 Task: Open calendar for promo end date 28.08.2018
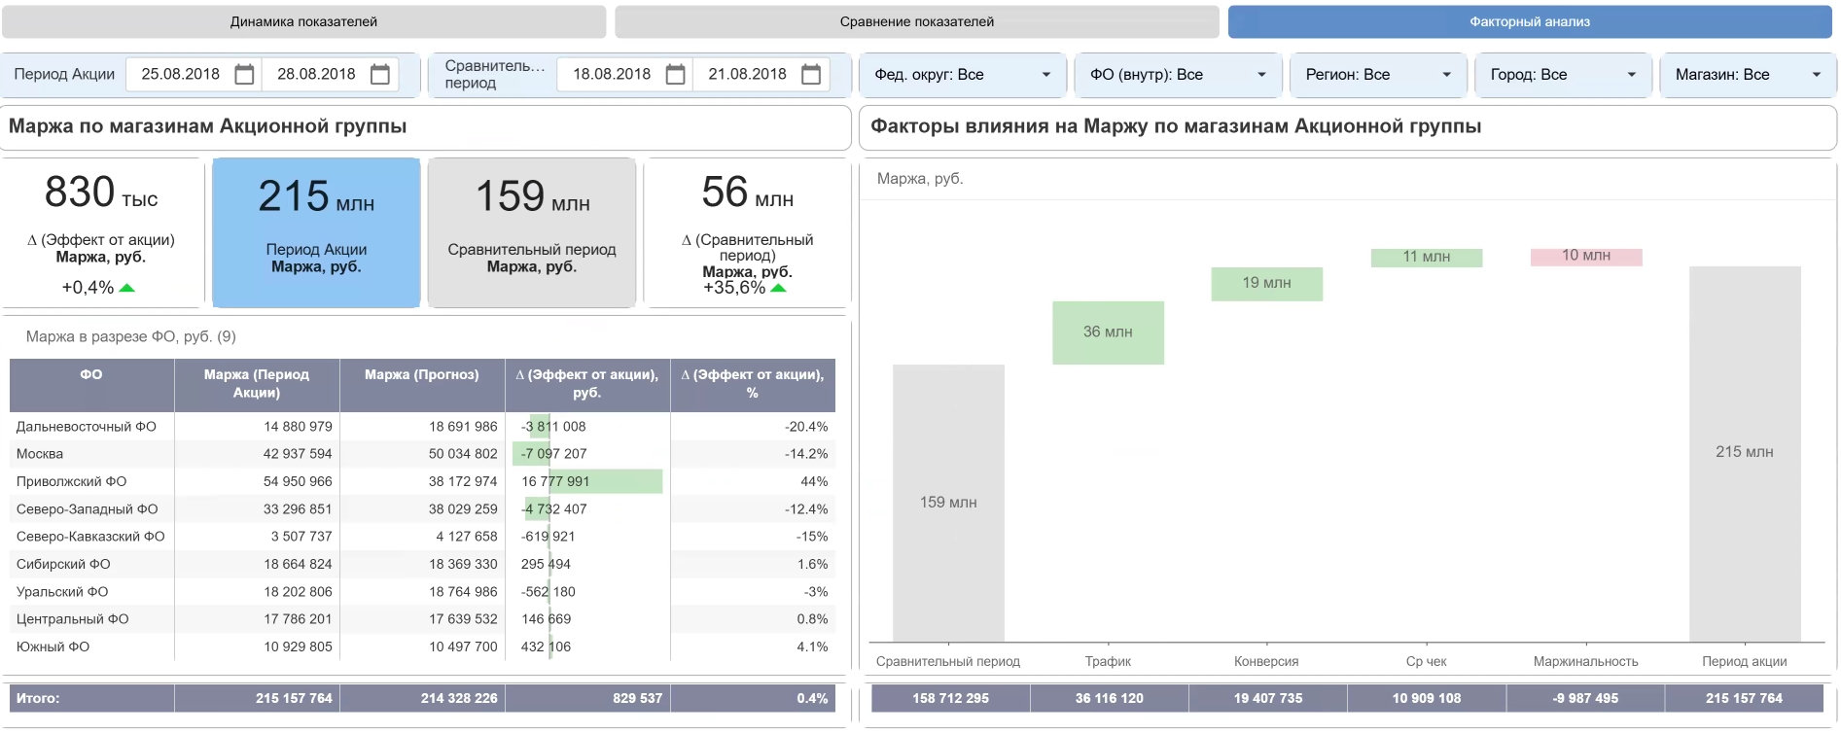(x=380, y=75)
